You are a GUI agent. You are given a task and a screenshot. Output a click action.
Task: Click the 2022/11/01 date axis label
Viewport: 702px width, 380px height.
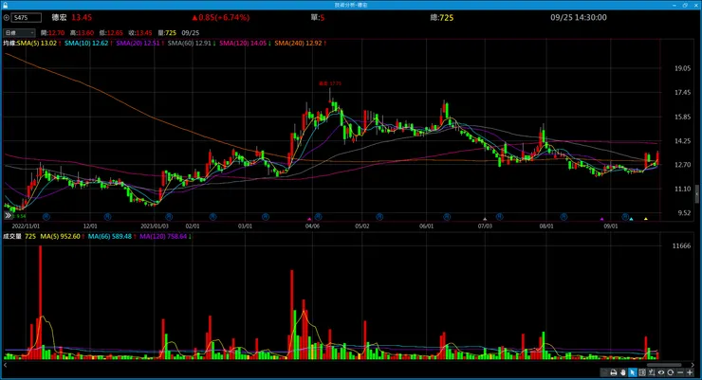pos(26,226)
